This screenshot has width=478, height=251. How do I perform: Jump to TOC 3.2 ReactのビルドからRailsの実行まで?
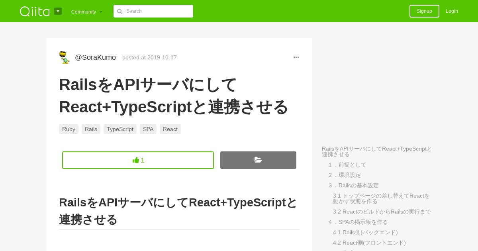[382, 212]
